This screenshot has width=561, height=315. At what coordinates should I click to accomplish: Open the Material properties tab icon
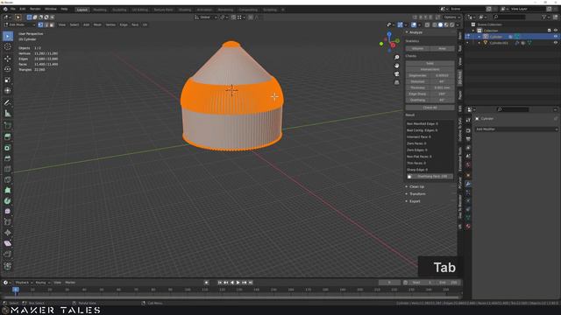(x=468, y=226)
